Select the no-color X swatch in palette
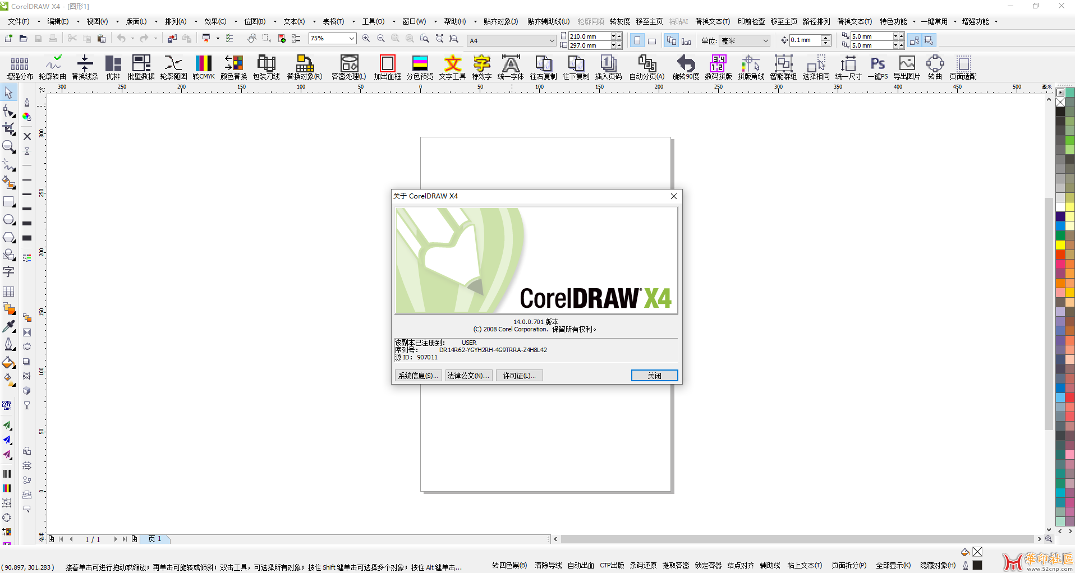Screen dimensions: 1075x573 pos(1060,102)
